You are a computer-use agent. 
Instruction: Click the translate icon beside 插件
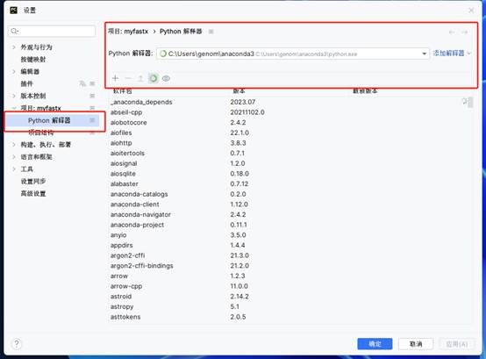pyautogui.click(x=82, y=83)
